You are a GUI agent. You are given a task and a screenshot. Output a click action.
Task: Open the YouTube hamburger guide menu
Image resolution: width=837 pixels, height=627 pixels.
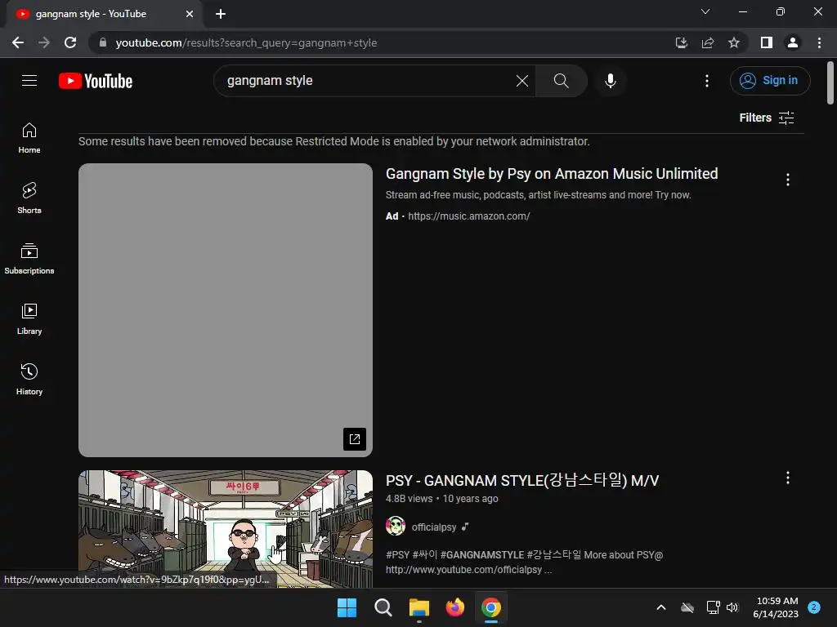[29, 81]
